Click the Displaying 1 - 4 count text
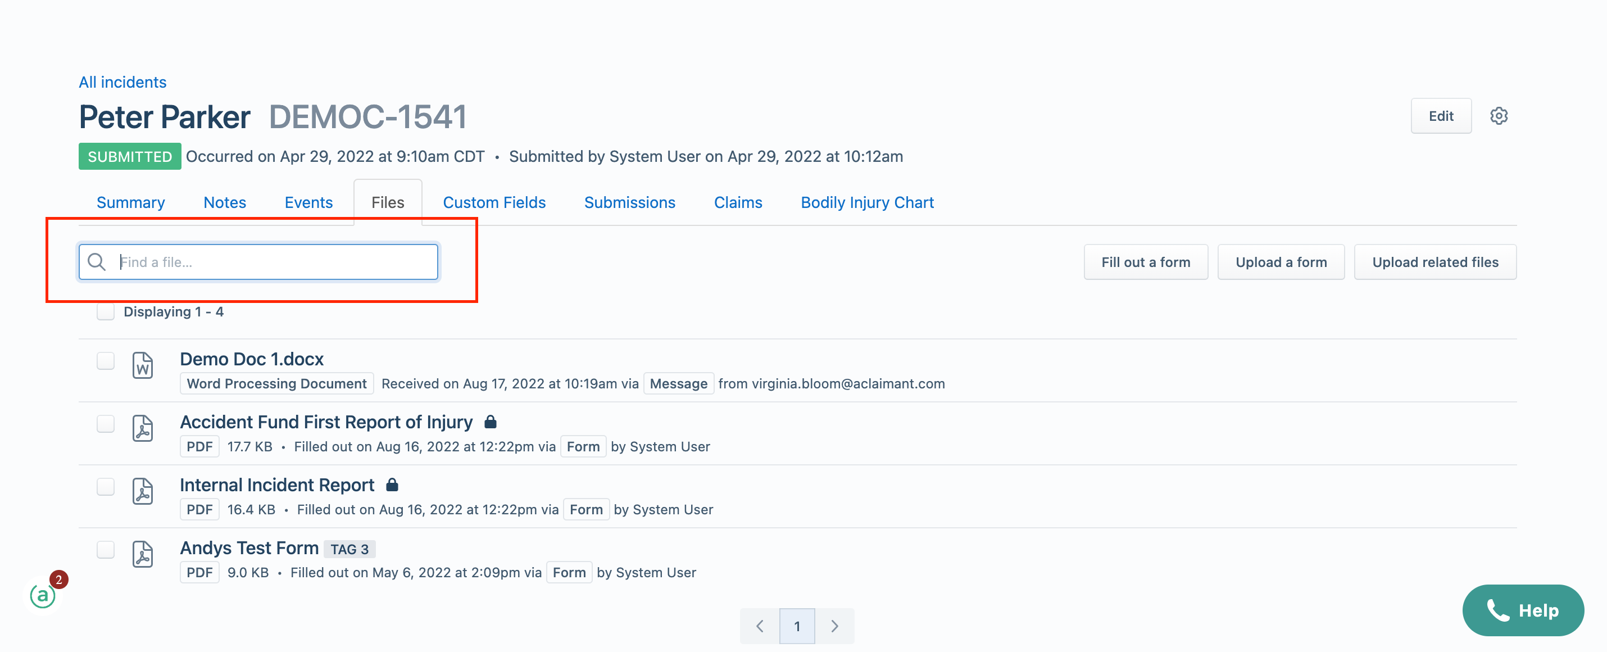The image size is (1607, 652). coord(174,311)
